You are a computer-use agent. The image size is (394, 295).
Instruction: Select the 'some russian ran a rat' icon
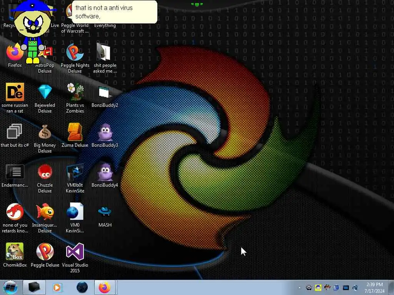point(15,98)
